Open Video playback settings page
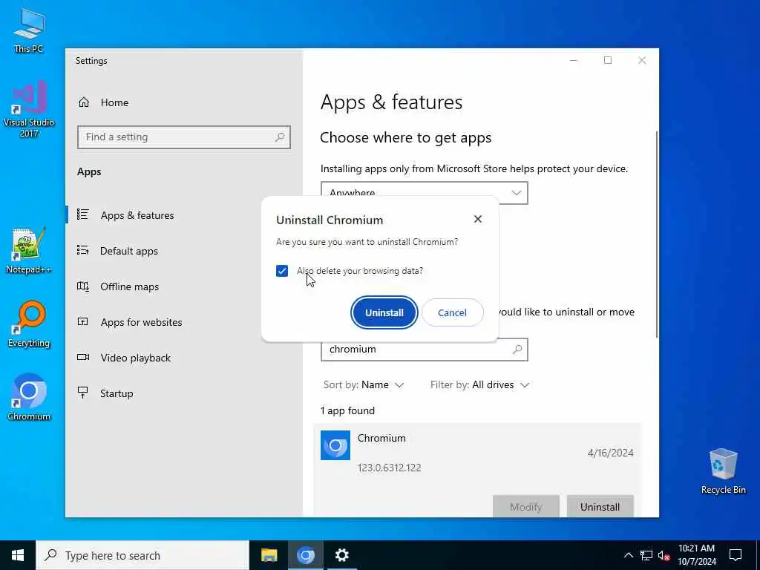This screenshot has width=760, height=570. pyautogui.click(x=135, y=358)
